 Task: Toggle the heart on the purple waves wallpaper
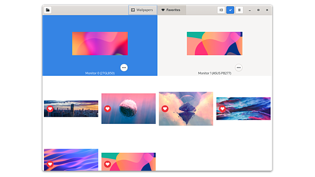[50, 164]
